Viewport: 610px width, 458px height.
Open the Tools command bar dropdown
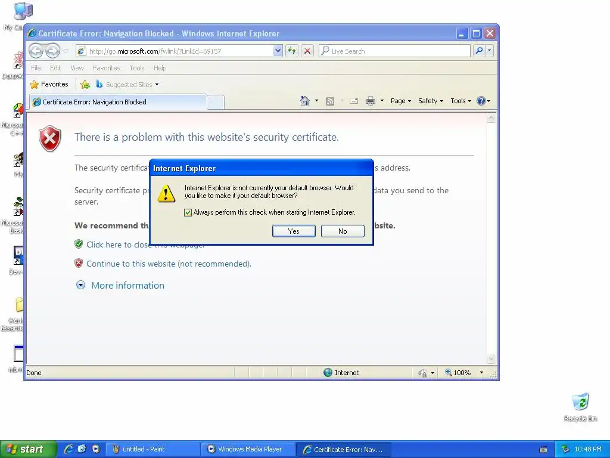(460, 101)
